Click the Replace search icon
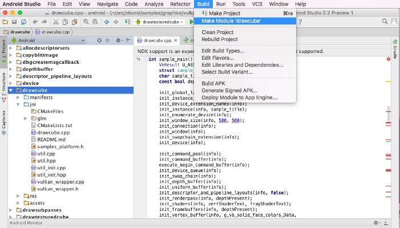The height and width of the screenshot is (228, 400). coord(95,22)
